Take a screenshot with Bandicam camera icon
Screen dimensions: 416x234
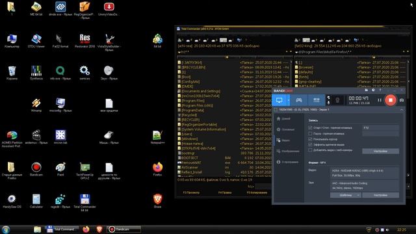[402, 100]
